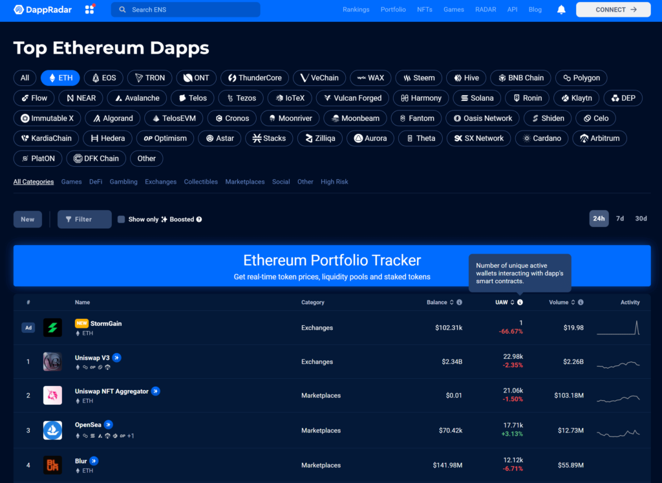662x483 pixels.
Task: Open the Portfolio menu
Action: [x=393, y=9]
